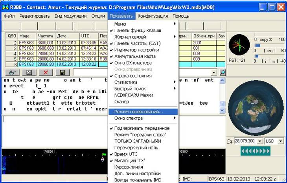Click the magnifier search icon

point(223,72)
